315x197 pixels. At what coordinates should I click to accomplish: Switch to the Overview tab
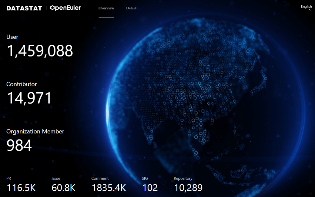tap(106, 8)
